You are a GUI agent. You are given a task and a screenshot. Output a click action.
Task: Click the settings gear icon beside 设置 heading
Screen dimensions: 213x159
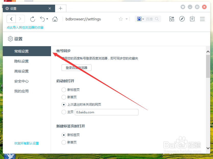tap(10, 39)
